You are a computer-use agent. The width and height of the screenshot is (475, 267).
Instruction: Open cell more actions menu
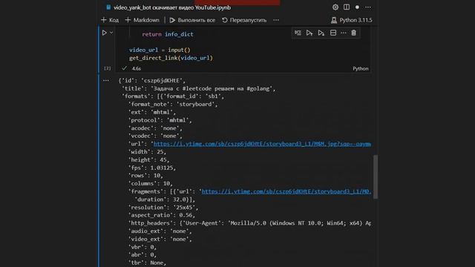click(x=343, y=33)
